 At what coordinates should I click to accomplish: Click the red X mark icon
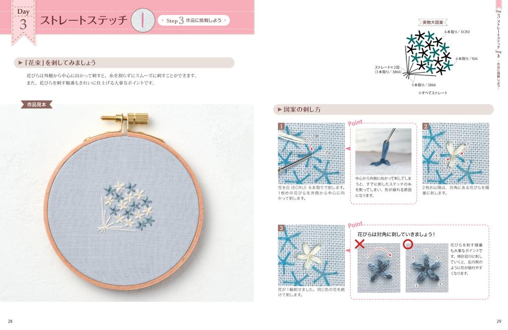(x=360, y=244)
